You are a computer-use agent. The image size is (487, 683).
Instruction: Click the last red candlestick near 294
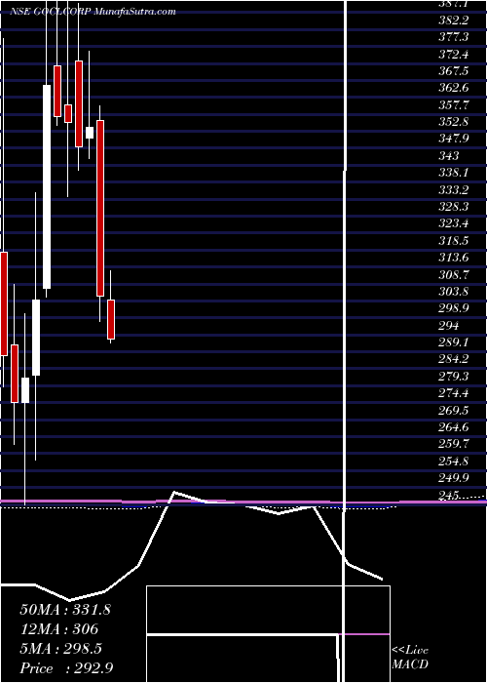[x=111, y=319]
